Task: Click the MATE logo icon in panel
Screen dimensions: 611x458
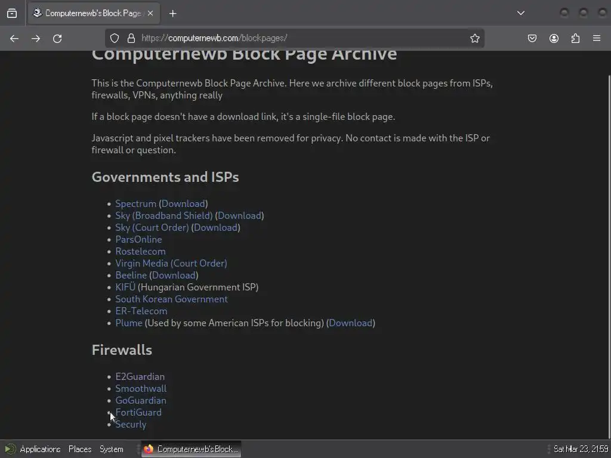Action: (10, 449)
